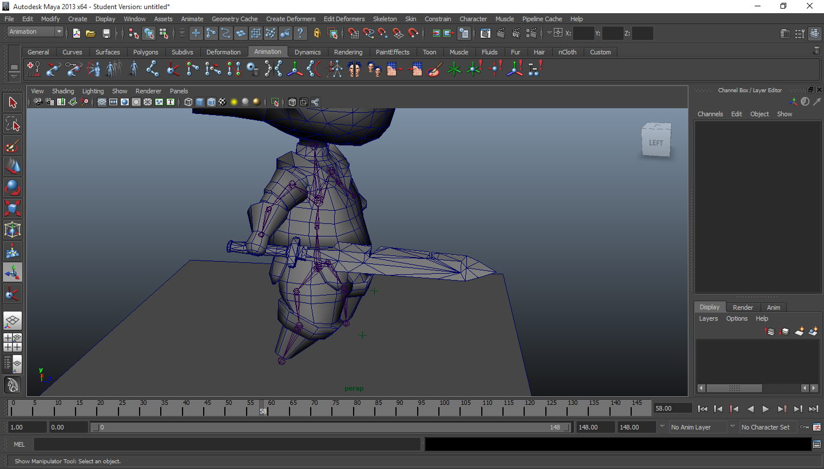Open a scene with the folder icon
Image resolution: width=824 pixels, height=469 pixels.
pos(91,33)
